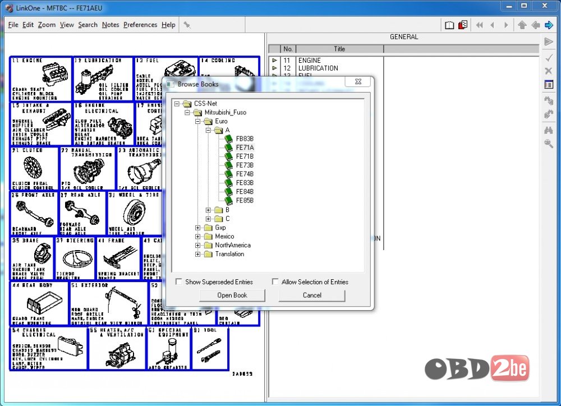Click the double-left rewind arrow icon
The width and height of the screenshot is (561, 406).
click(480, 25)
